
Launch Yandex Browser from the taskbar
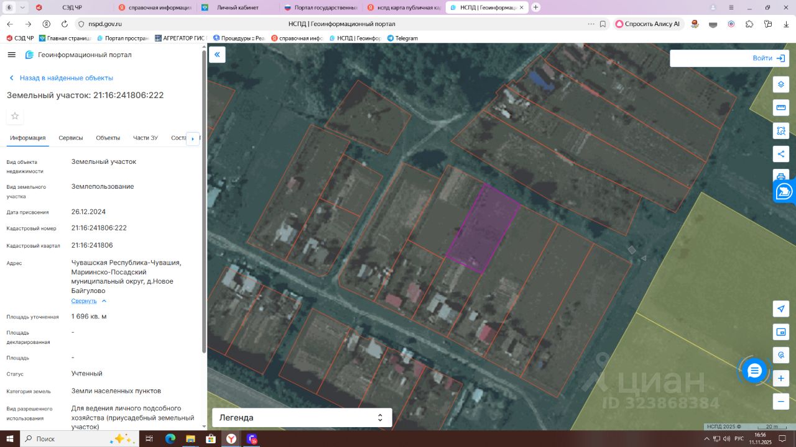point(231,439)
